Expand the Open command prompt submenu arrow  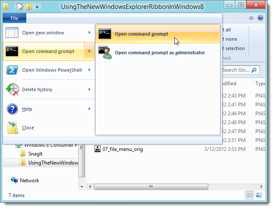(89, 51)
